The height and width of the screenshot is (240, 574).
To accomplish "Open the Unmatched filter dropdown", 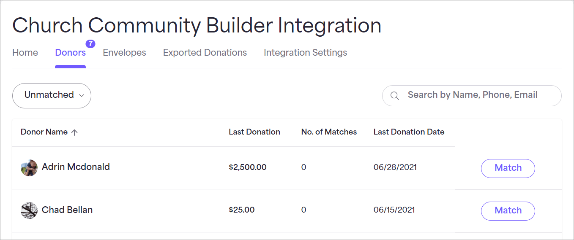I will [x=52, y=96].
